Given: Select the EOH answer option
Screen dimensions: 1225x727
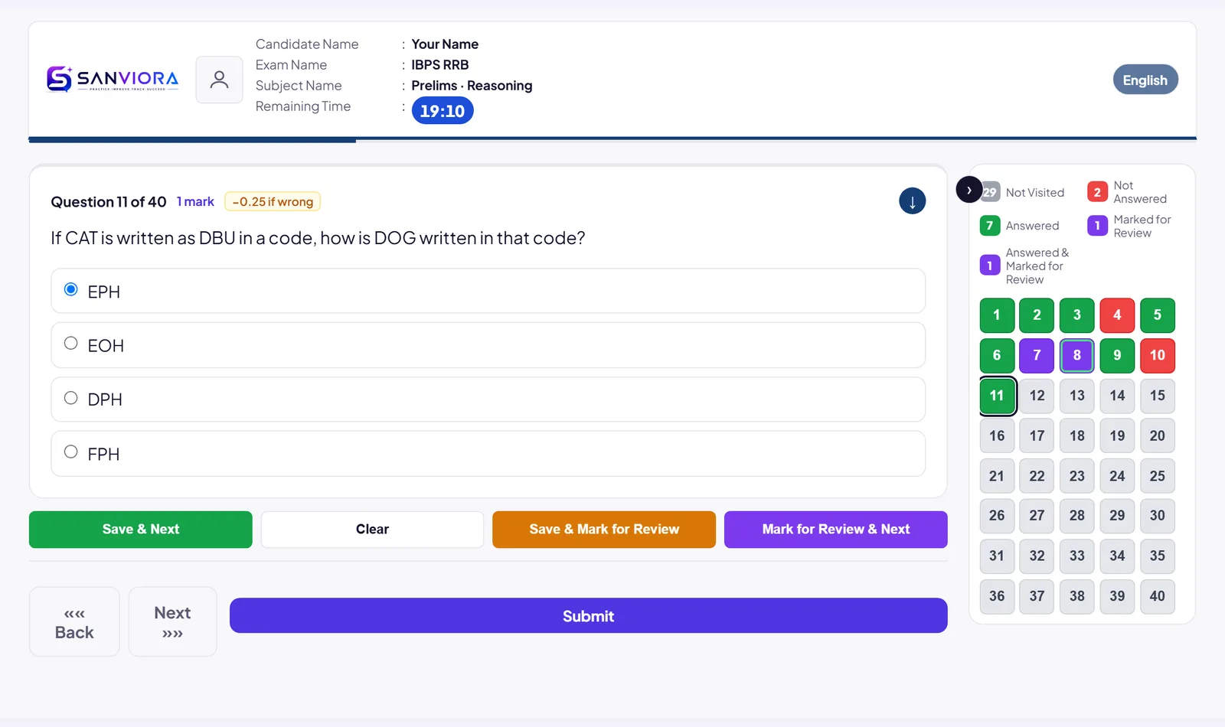Looking at the screenshot, I should click(488, 345).
